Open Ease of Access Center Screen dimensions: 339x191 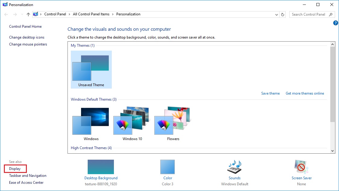[x=26, y=182]
